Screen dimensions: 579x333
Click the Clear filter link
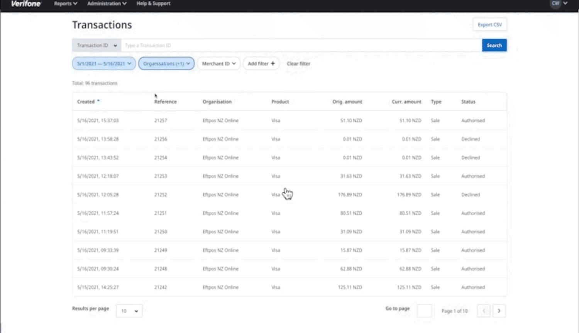298,63
